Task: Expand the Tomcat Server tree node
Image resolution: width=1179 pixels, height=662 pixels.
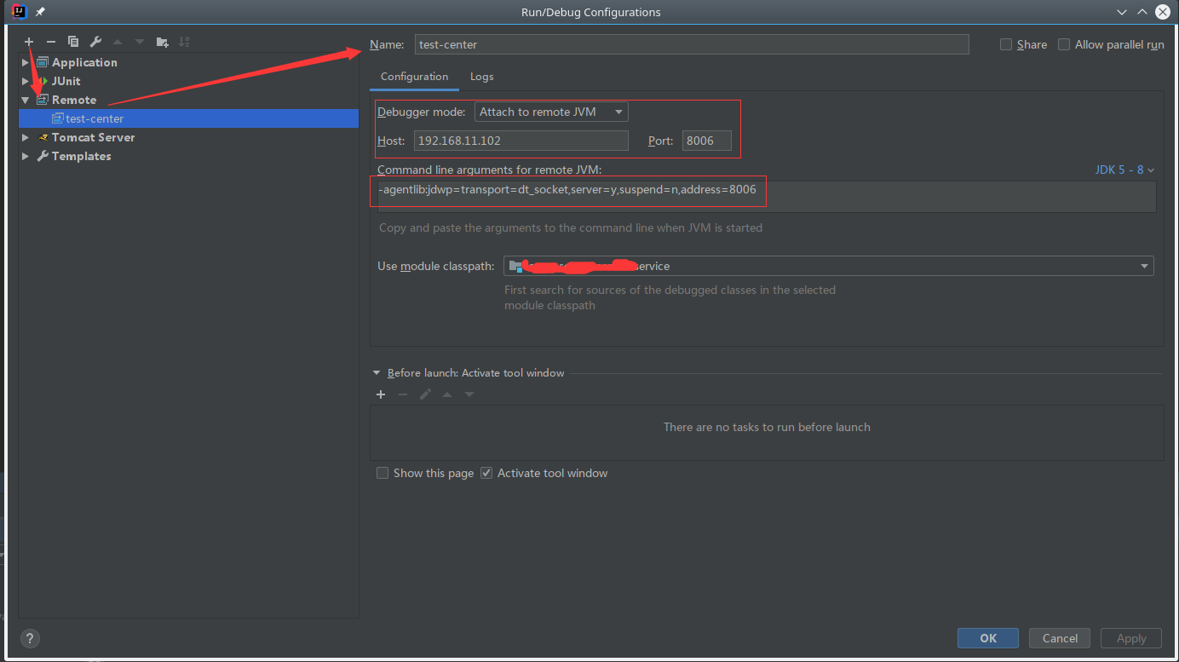Action: pos(26,137)
